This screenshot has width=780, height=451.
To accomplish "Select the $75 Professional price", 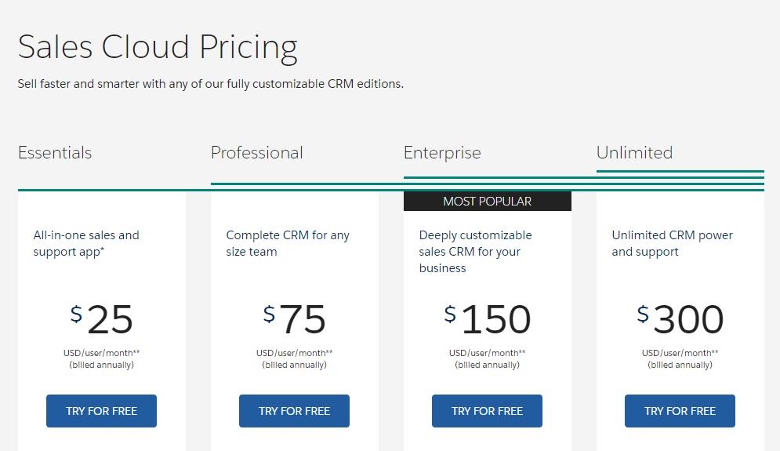I will pyautogui.click(x=295, y=319).
